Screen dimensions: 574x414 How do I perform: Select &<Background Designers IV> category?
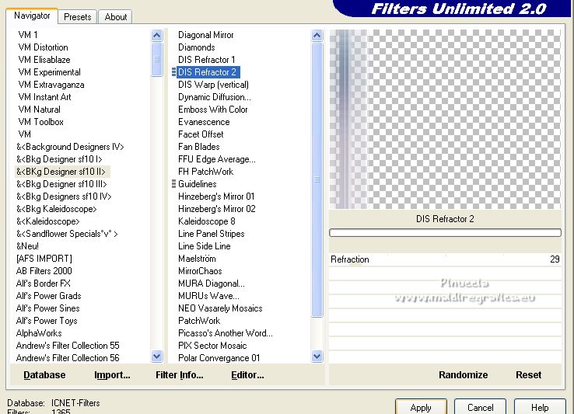click(x=70, y=147)
